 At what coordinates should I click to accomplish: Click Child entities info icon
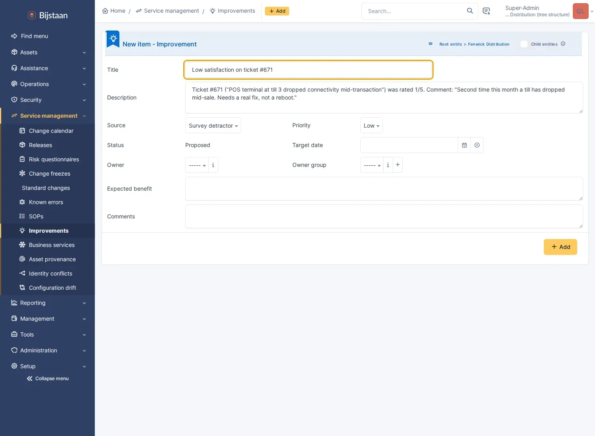(x=563, y=44)
